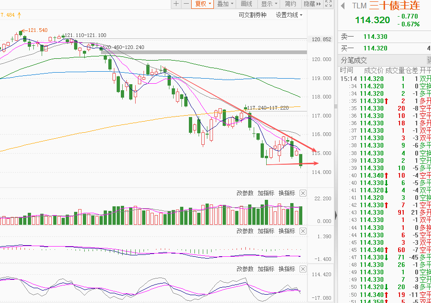Click the 时间 column header
The height and width of the screenshot is (303, 431).
(x=346, y=70)
